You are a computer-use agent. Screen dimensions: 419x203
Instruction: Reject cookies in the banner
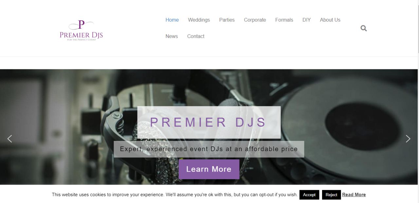pyautogui.click(x=331, y=195)
